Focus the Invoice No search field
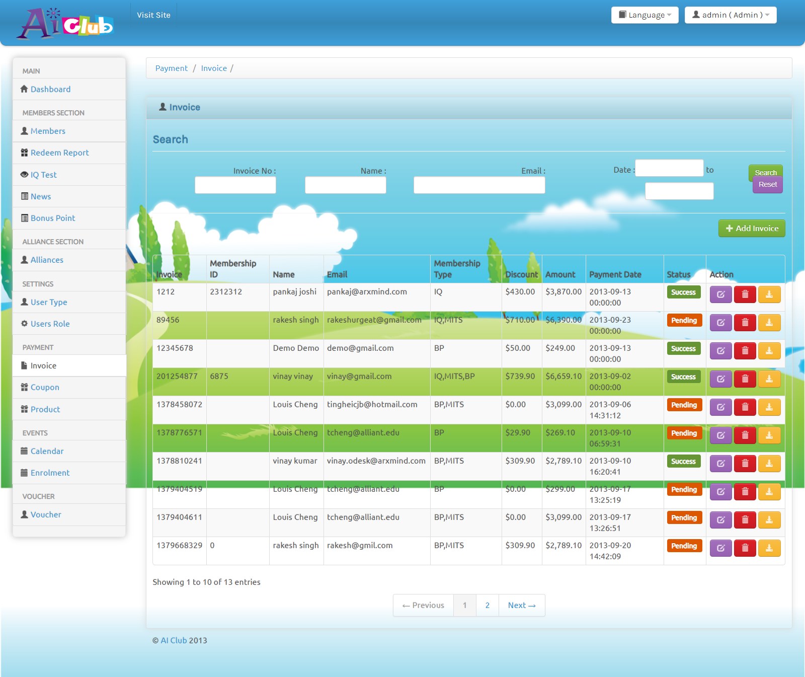Viewport: 805px width, 677px height. coord(235,185)
